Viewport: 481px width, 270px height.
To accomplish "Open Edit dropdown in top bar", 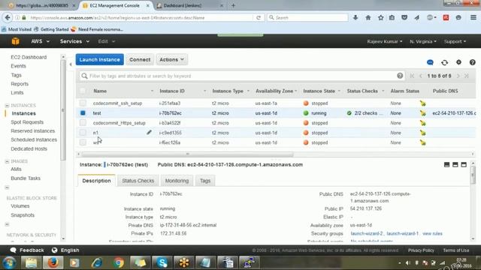I will pos(107,41).
